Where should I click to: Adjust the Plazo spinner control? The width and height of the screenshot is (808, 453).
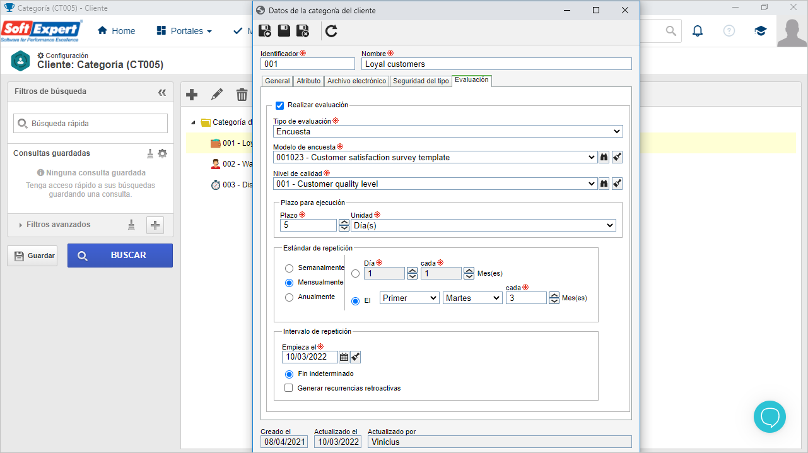(x=344, y=225)
